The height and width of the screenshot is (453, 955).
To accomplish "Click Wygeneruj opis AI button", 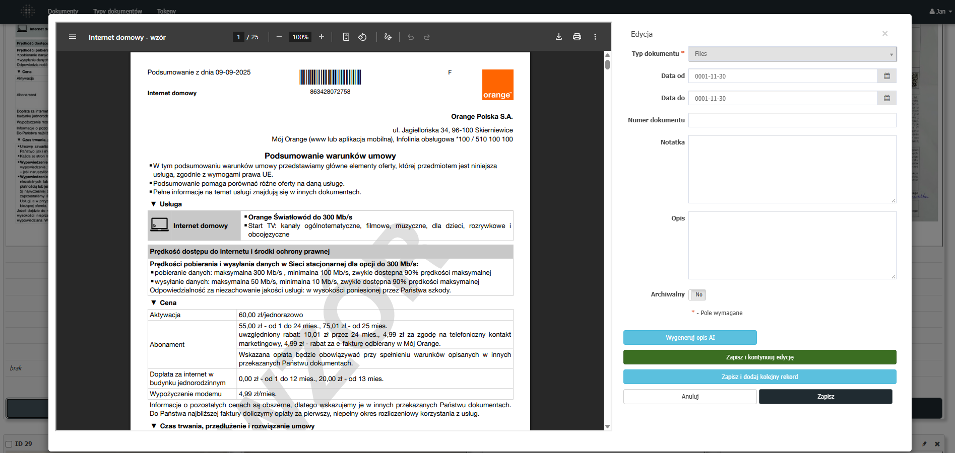I will [x=690, y=338].
